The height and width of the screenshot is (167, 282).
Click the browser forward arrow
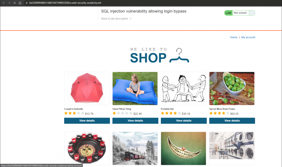coord(9,3)
